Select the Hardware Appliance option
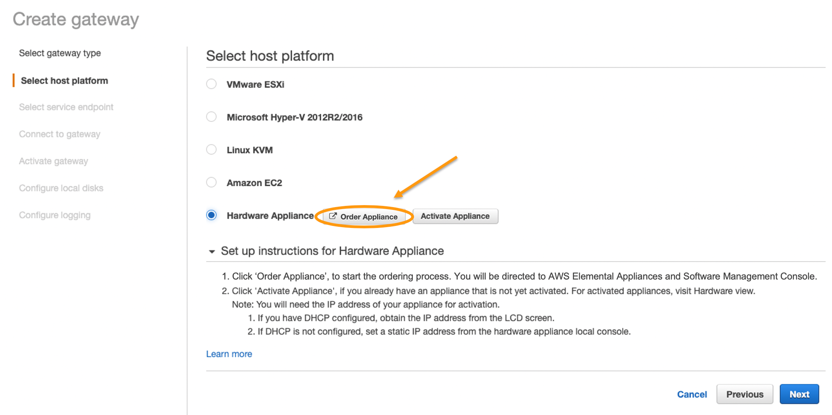 pyautogui.click(x=211, y=215)
